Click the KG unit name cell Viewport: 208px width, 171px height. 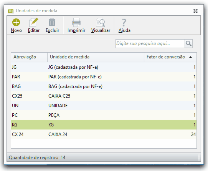click(x=96, y=125)
